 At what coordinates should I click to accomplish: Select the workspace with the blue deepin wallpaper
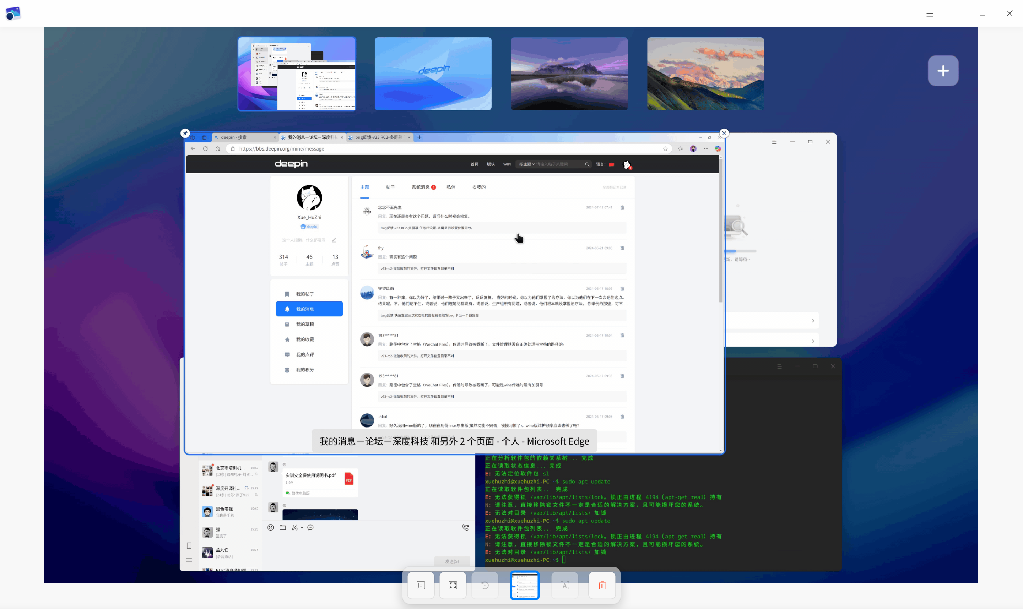tap(433, 74)
